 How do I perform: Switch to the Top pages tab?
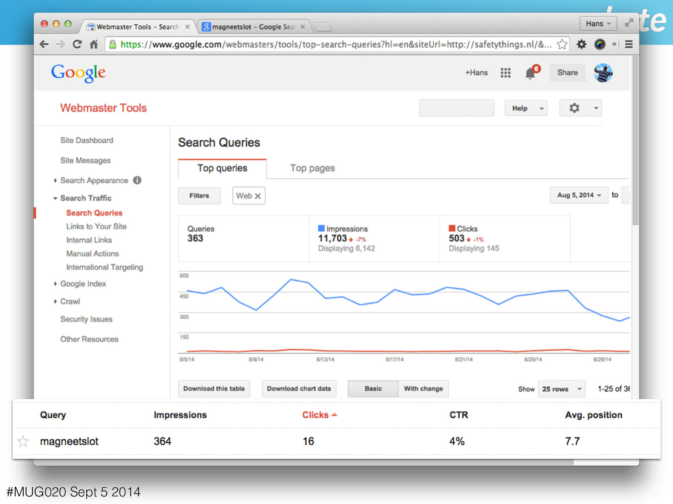tap(313, 168)
